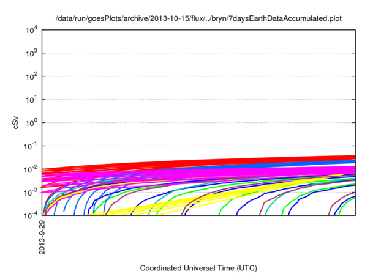Click the Coordinated Universal Time (UTC) axis label

[198, 268]
